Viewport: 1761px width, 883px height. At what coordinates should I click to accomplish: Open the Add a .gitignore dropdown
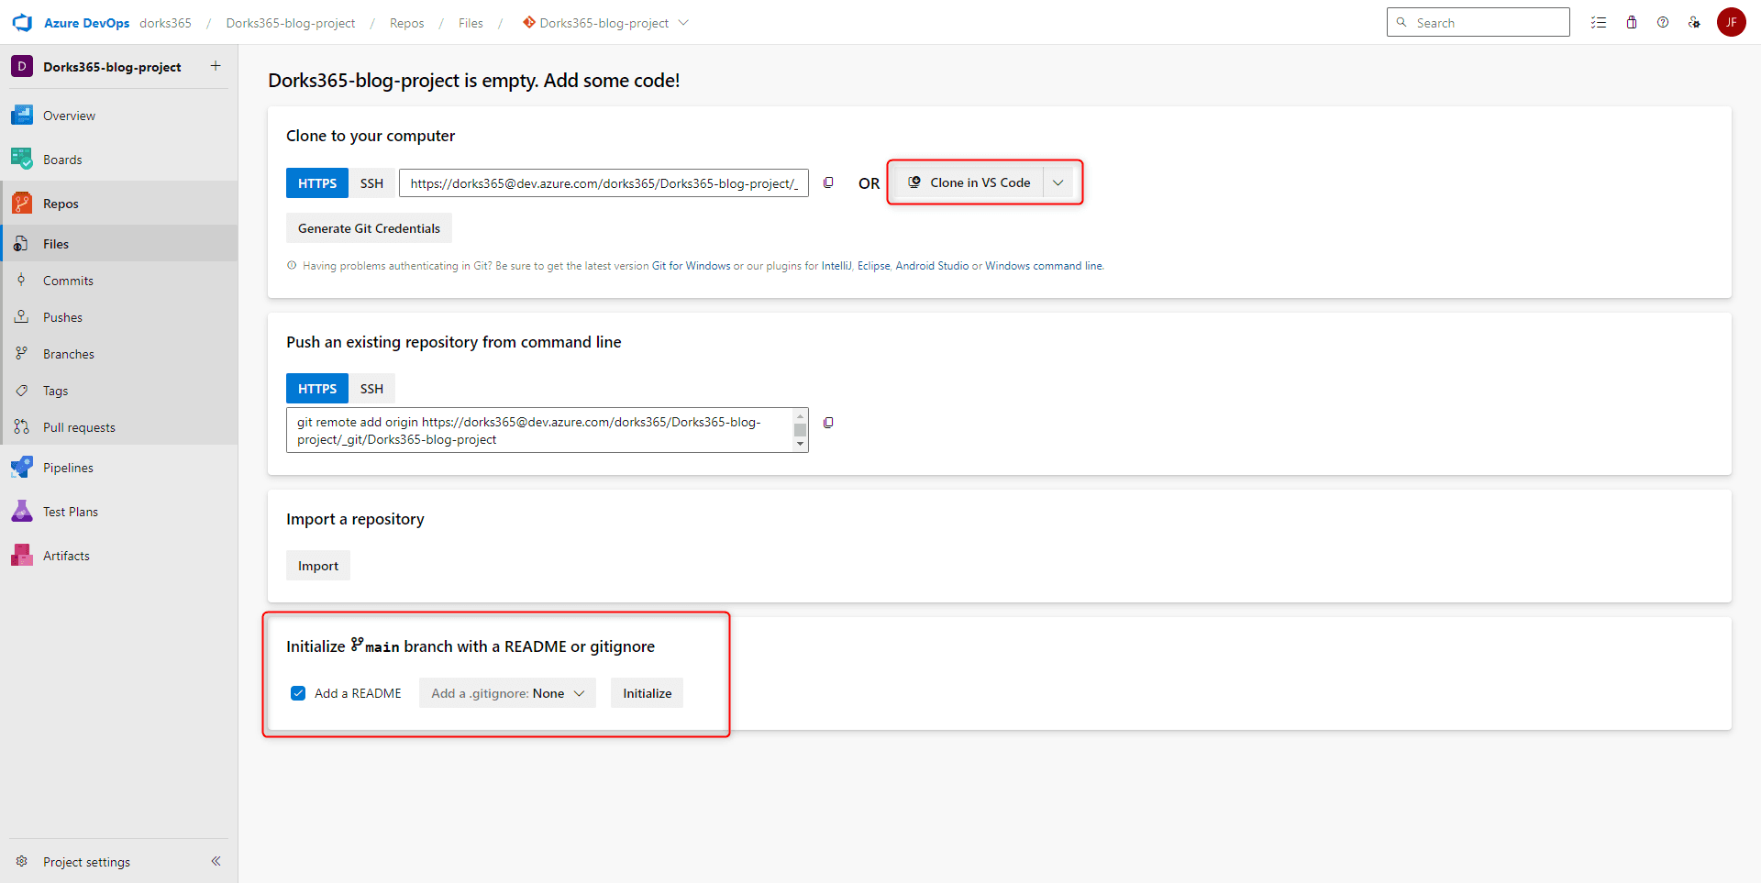507,693
